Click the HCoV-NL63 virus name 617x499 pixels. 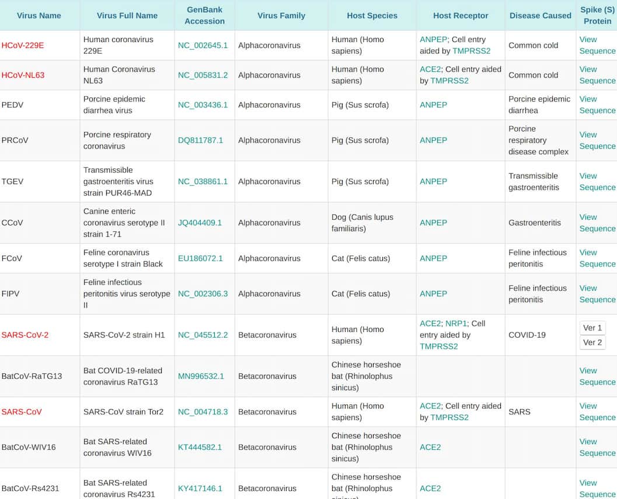[23, 75]
